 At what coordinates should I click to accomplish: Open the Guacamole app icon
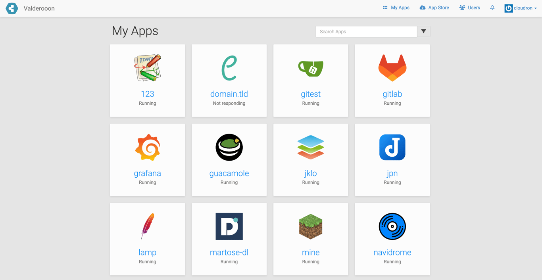click(229, 147)
